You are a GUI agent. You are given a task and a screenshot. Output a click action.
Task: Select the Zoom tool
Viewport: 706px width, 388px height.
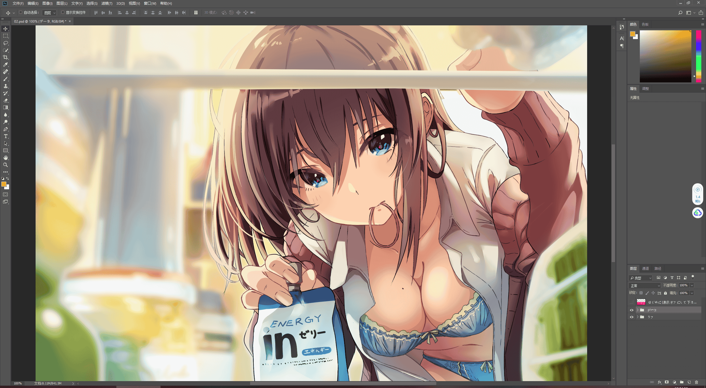click(6, 165)
